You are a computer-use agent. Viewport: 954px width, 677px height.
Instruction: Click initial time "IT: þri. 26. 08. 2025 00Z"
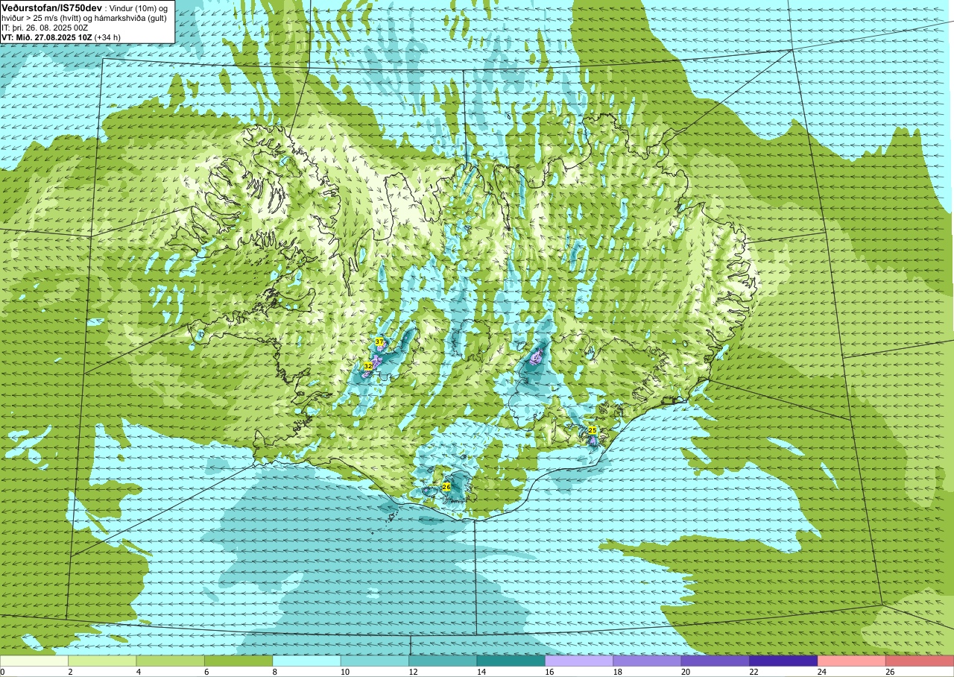[45, 28]
